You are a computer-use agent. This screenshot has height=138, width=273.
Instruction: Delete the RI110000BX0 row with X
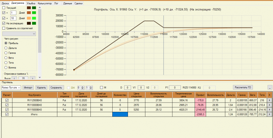[x=269, y=105]
